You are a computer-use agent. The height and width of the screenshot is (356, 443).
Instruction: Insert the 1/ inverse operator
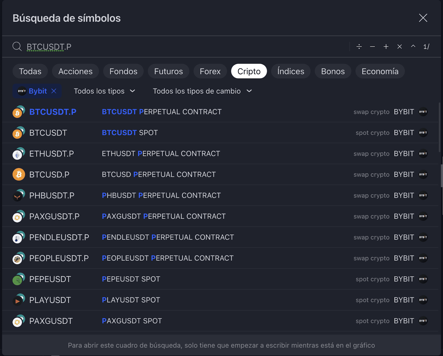[426, 47]
